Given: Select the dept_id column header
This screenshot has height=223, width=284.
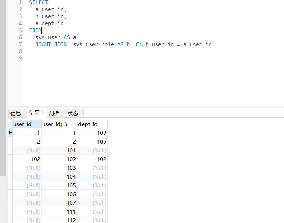Looking at the screenshot, I should tap(88, 124).
